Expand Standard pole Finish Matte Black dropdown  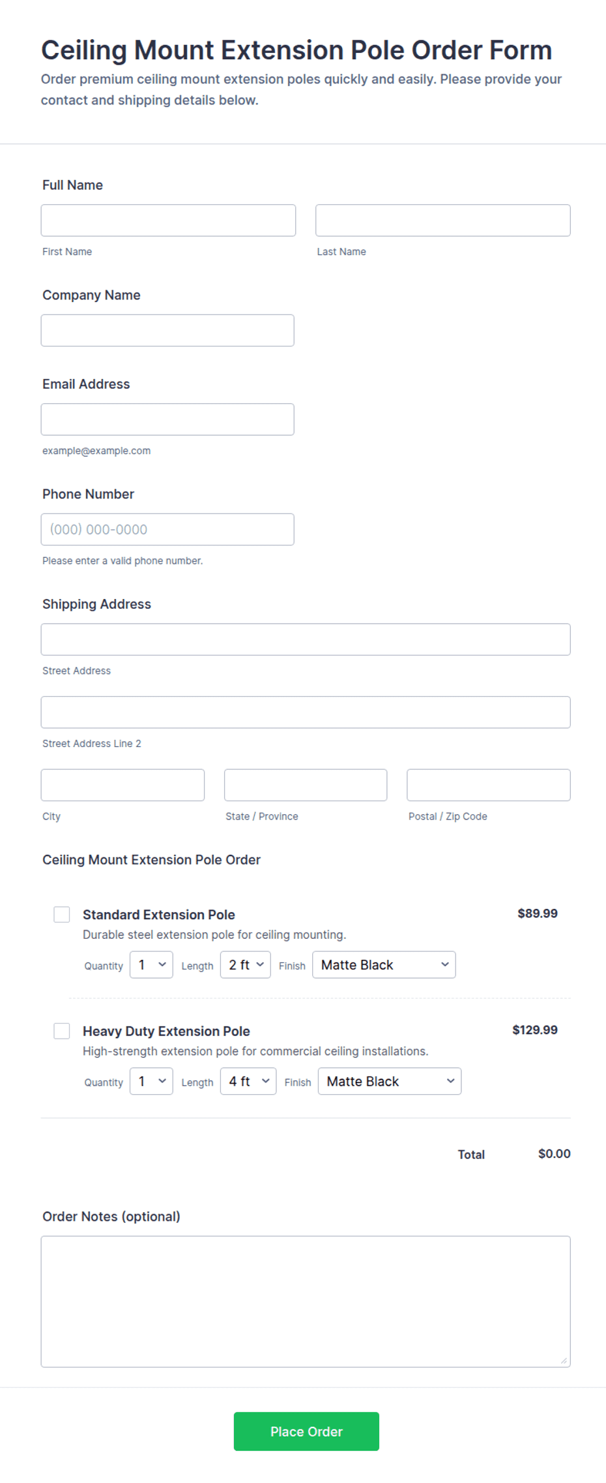point(384,964)
